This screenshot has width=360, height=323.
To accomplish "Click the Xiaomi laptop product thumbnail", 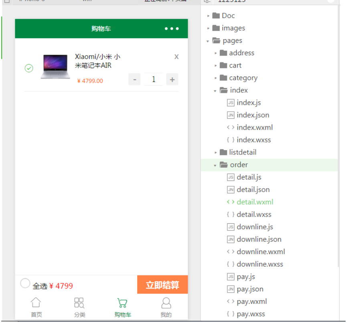I will click(55, 66).
